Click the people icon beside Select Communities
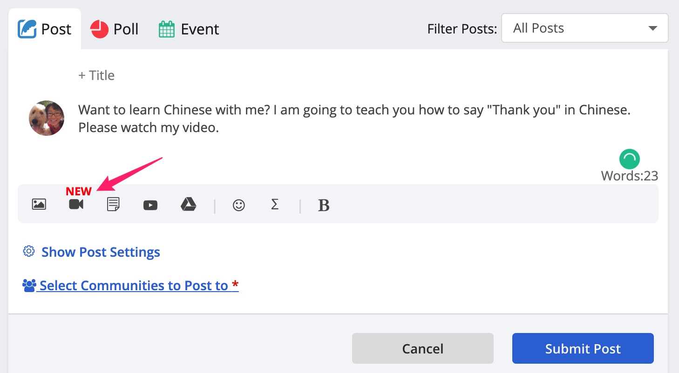This screenshot has height=373, width=679. point(29,285)
